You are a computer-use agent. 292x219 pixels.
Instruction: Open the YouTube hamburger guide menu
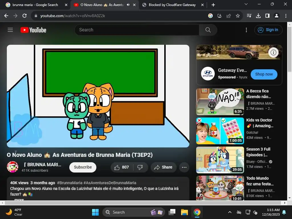tap(10, 30)
